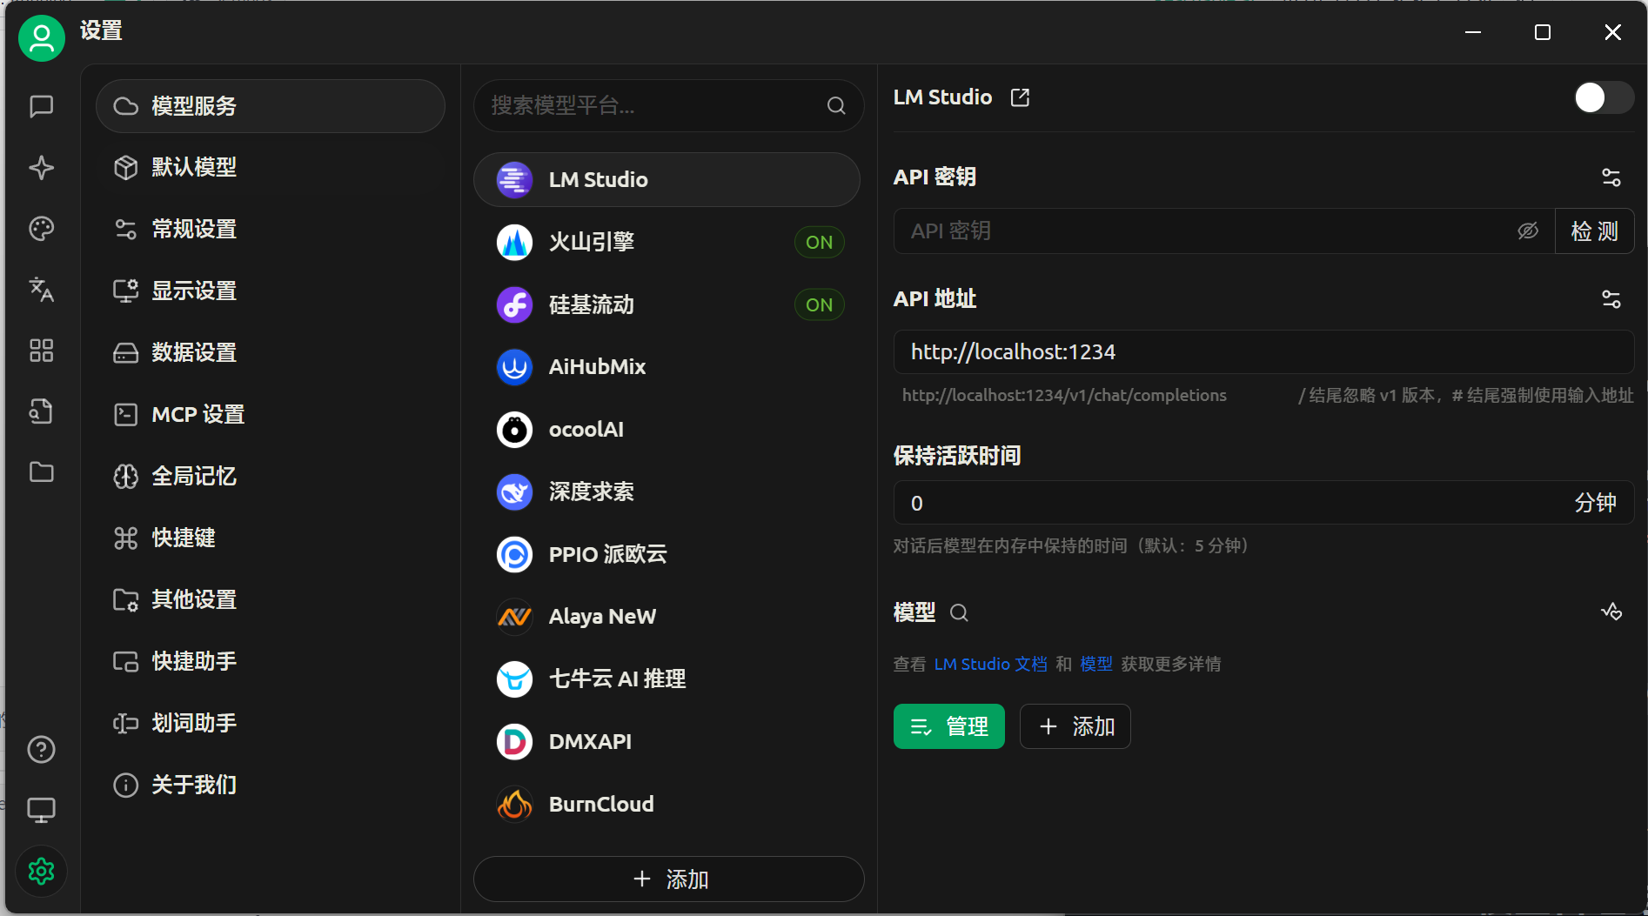Toggle API key visibility eye icon
This screenshot has height=916, width=1648.
tap(1528, 231)
